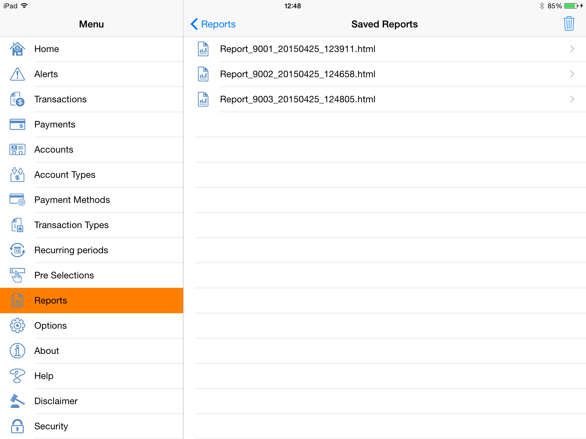Tap the trash can delete icon
Image resolution: width=586 pixels, height=439 pixels.
point(569,24)
